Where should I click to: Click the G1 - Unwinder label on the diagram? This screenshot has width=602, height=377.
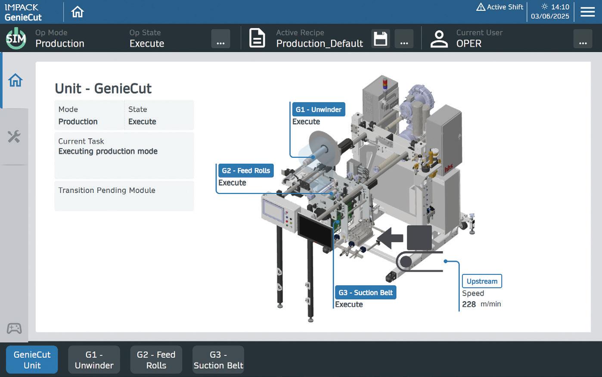(319, 109)
